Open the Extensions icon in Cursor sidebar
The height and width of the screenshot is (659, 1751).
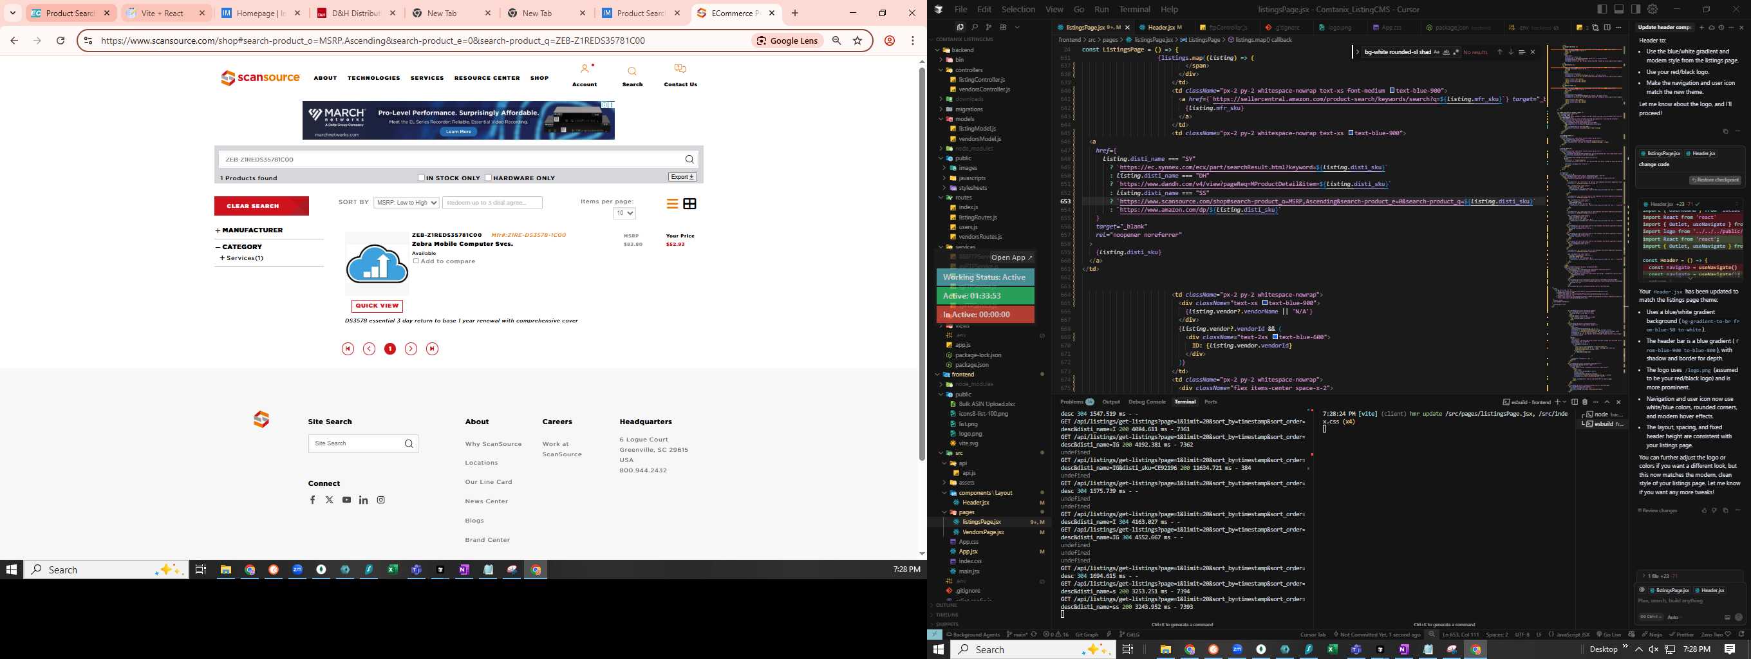pyautogui.click(x=1004, y=27)
